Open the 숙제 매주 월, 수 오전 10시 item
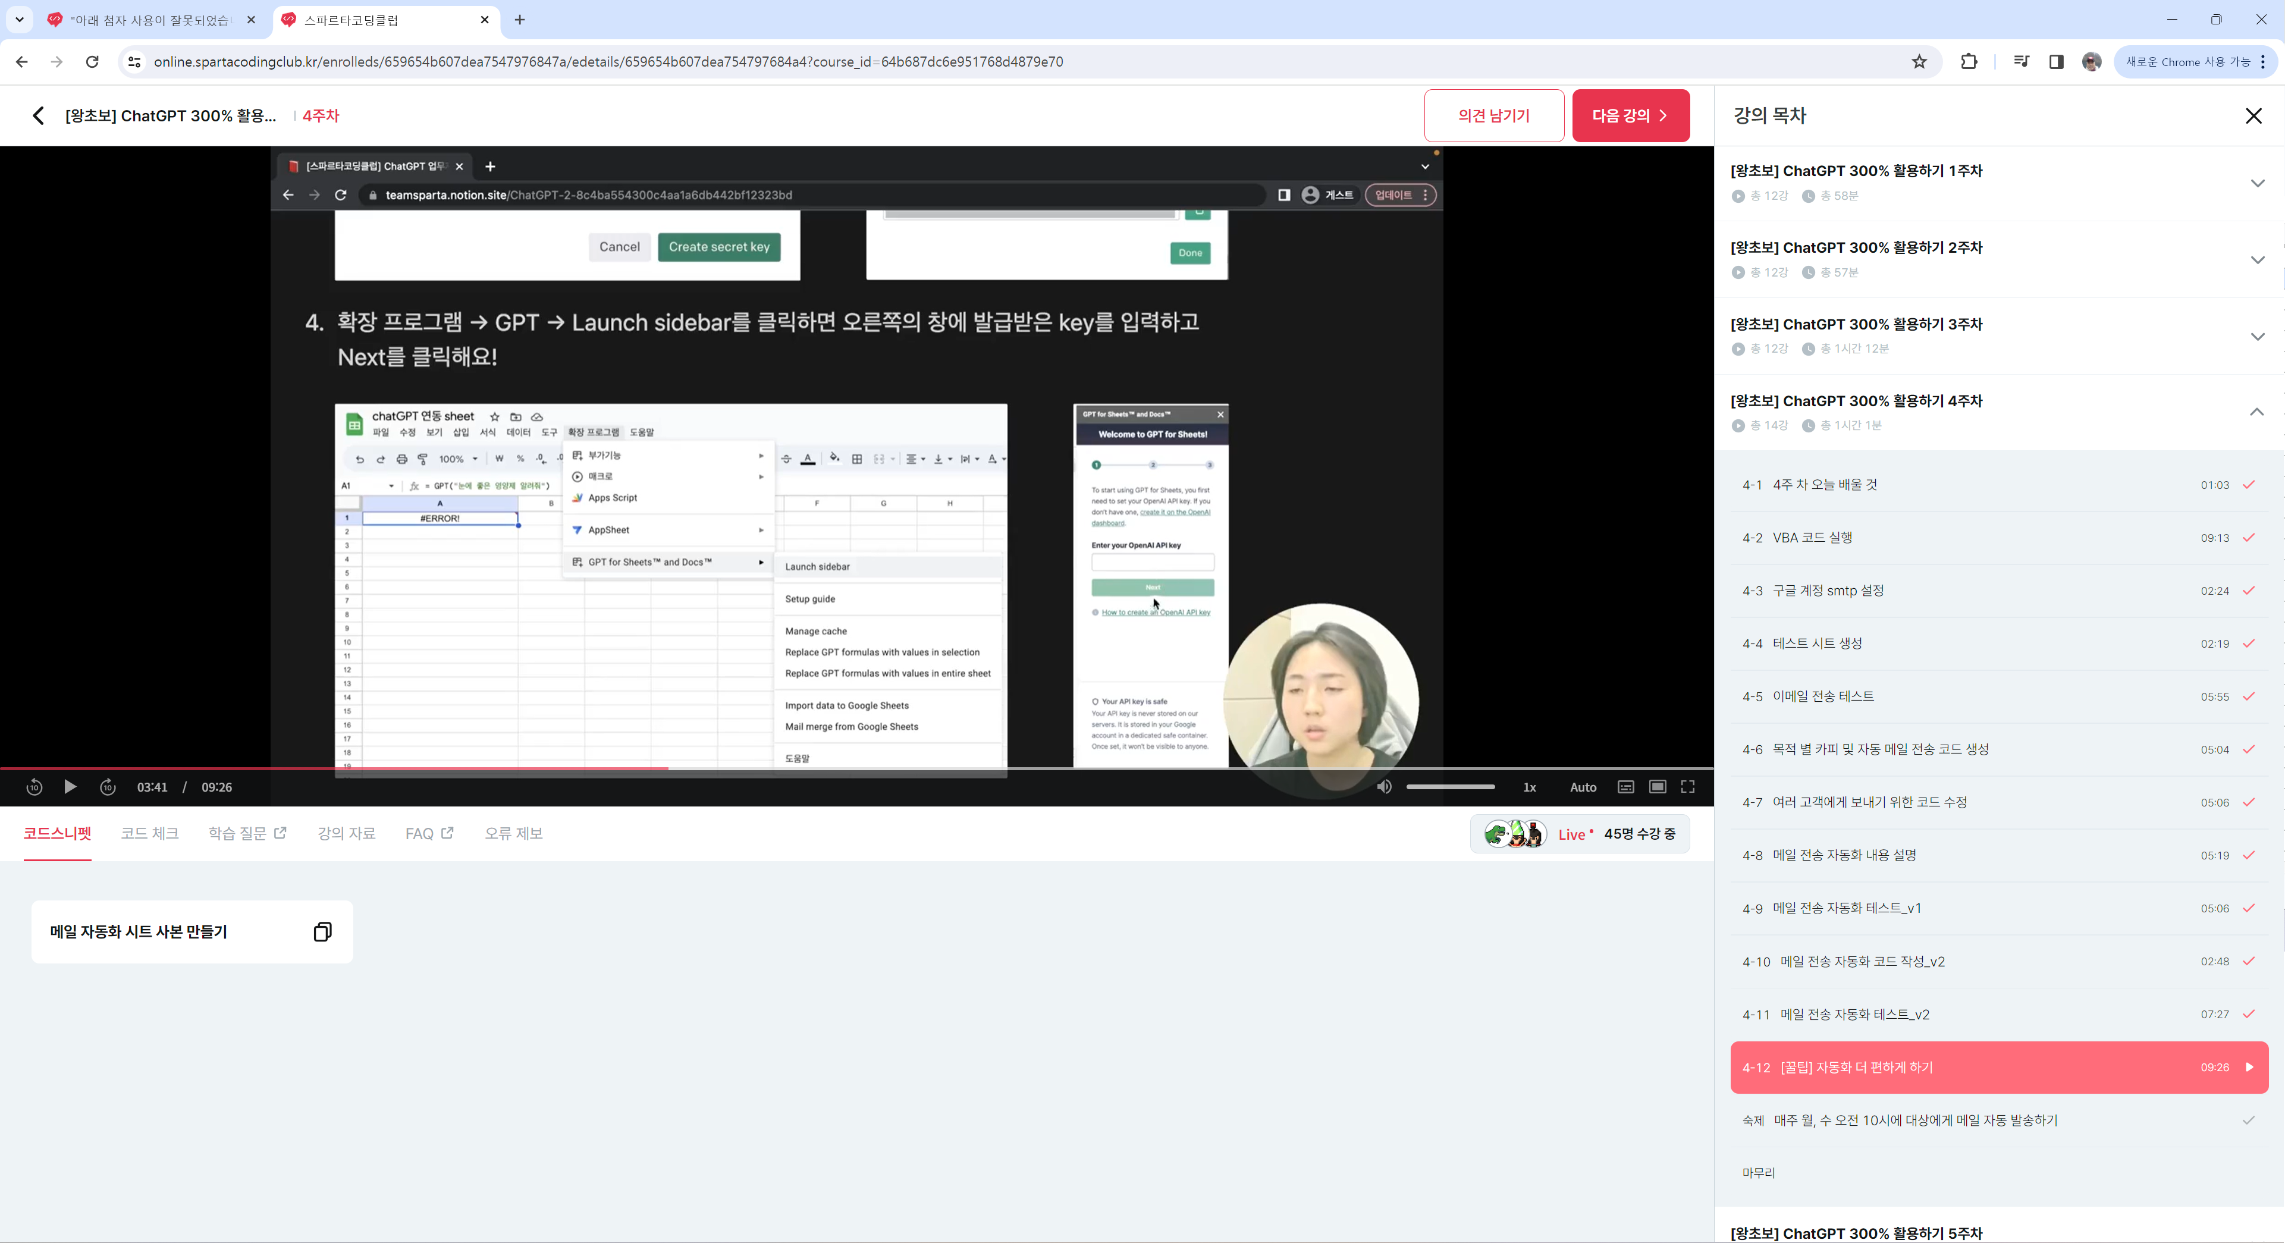Image resolution: width=2285 pixels, height=1243 pixels. (x=2000, y=1120)
